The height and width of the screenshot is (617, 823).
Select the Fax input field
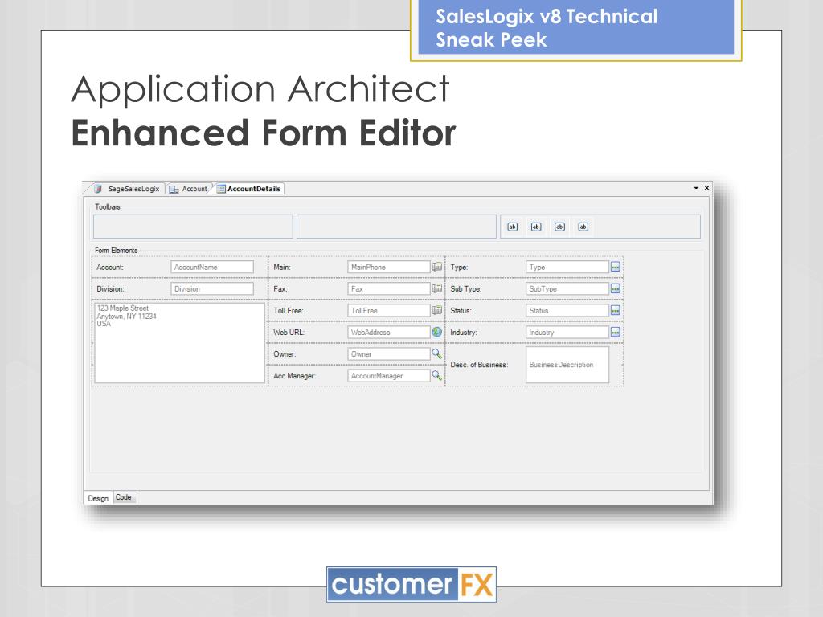[389, 288]
